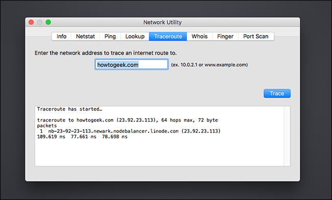Switch to the Info tab
The height and width of the screenshot is (200, 332).
click(61, 36)
